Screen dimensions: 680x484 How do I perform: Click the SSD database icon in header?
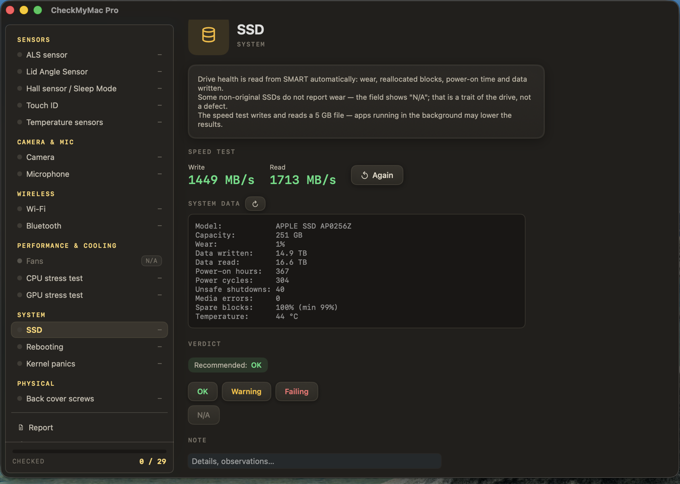pos(208,35)
